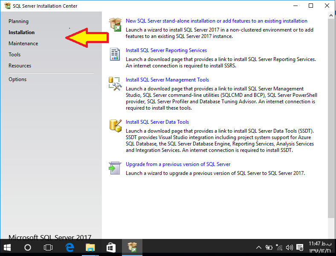Click Install SQL Server Management Tools link

(167, 80)
